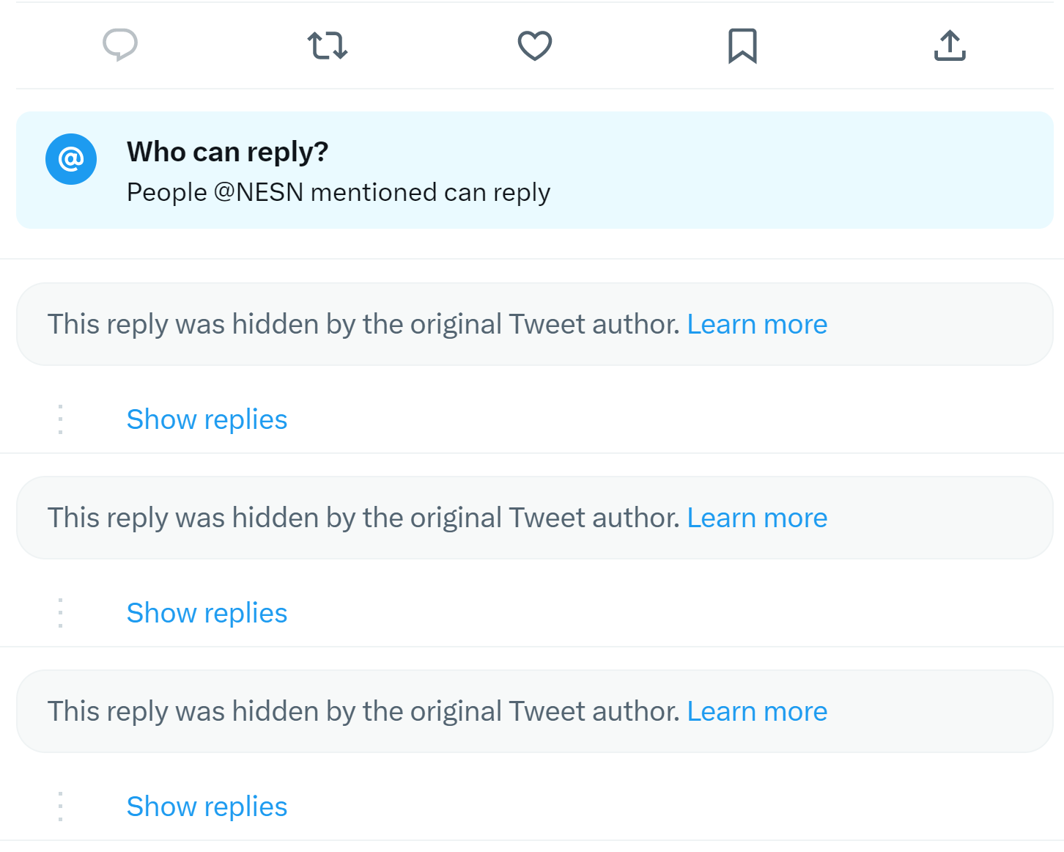Image resolution: width=1064 pixels, height=852 pixels.
Task: Click the reply speech bubble icon
Action: point(120,45)
